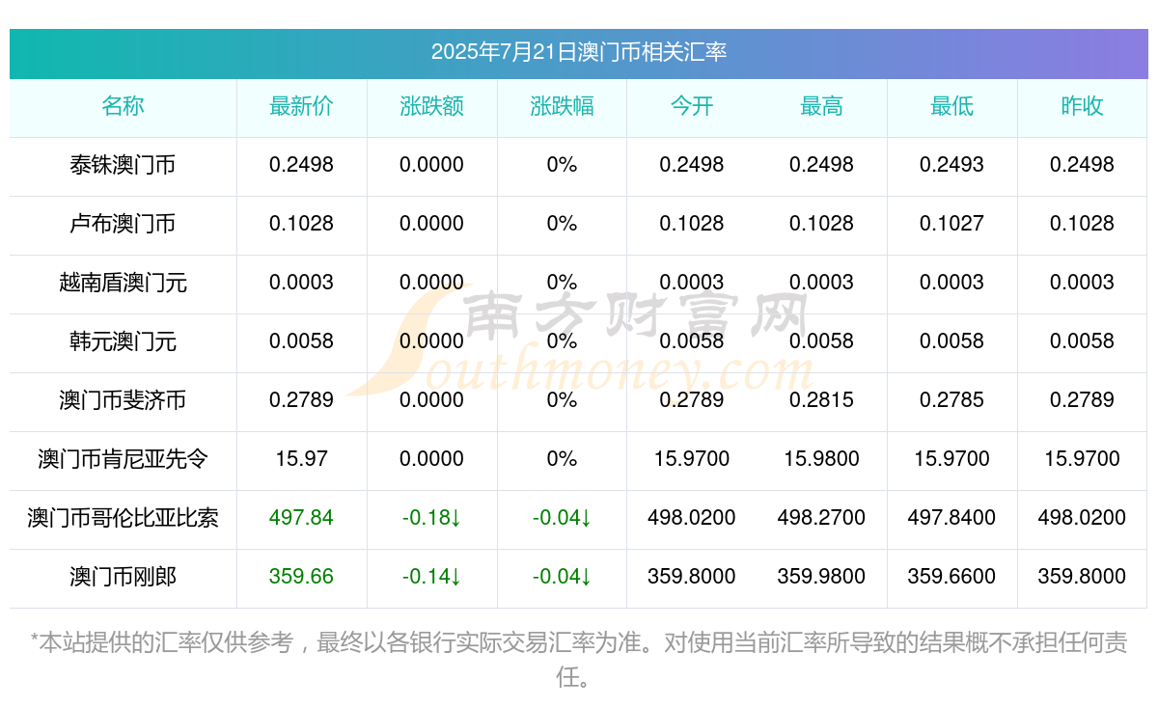This screenshot has width=1158, height=707.
Task: Click the 昨收 value 359.8000
Action: [1082, 577]
